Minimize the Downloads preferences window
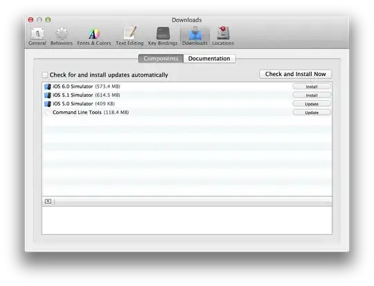Screen dimensions: 374x286 (39, 20)
